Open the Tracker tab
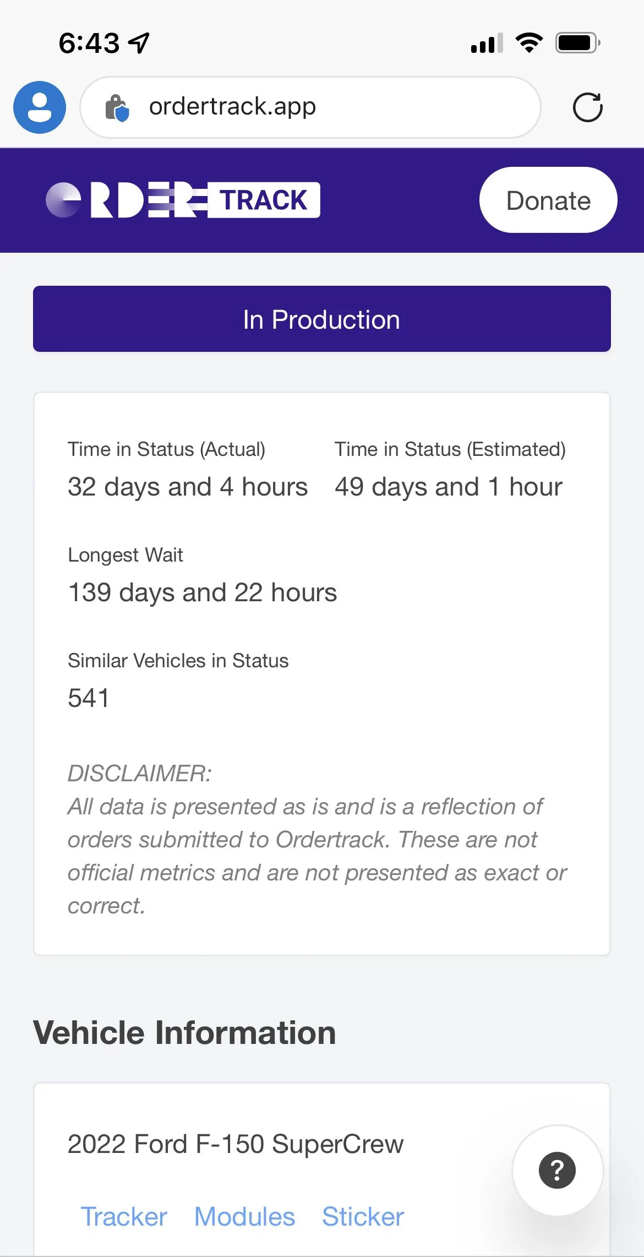The width and height of the screenshot is (644, 1257). [124, 1216]
